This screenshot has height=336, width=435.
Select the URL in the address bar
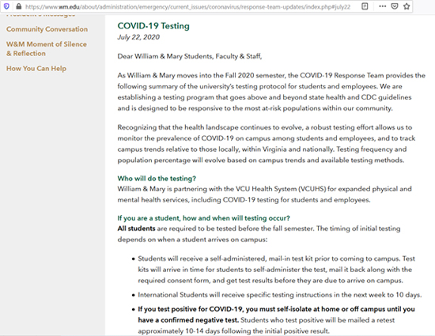(187, 6)
